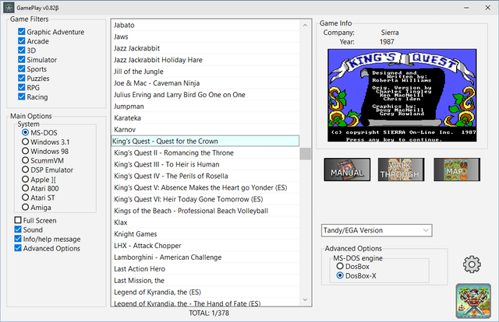Viewport: 499px width, 322px height.
Task: Select the ScummVM system radio button
Action: [x=25, y=160]
